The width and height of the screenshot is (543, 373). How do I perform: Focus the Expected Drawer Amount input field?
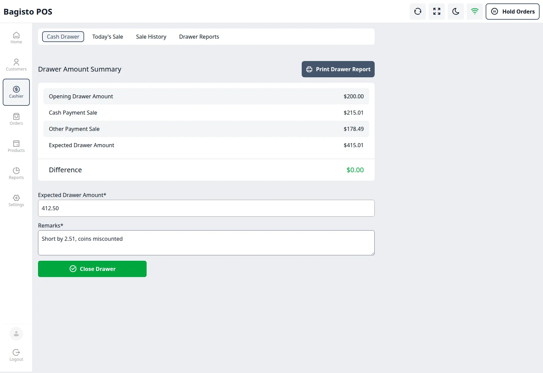pos(206,208)
